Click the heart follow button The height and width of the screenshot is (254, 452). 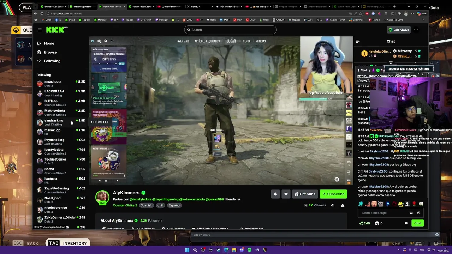click(286, 194)
